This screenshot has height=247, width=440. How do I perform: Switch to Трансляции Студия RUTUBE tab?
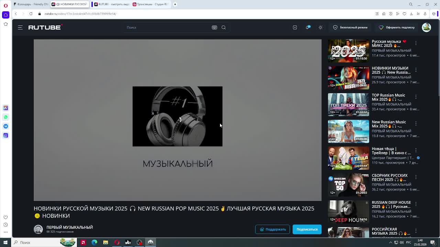point(151,4)
